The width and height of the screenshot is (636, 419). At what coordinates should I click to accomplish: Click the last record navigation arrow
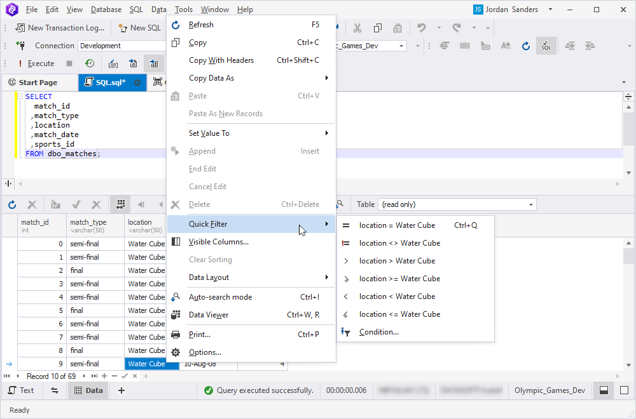coord(94,376)
